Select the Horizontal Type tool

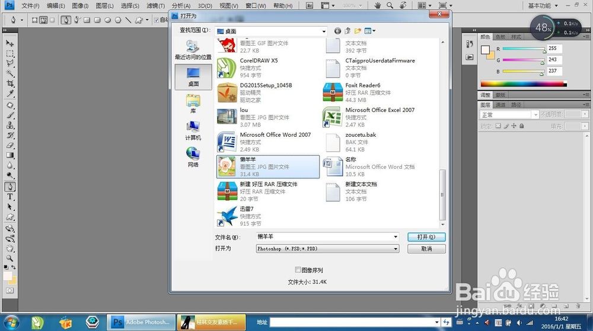10,197
